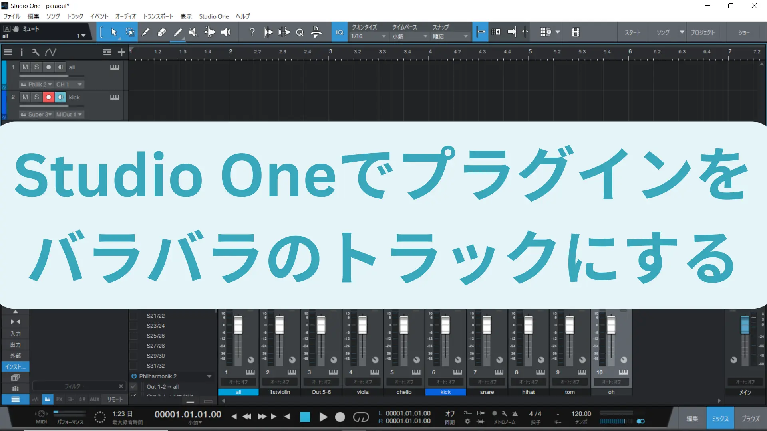Click the ミックス (Mix) button
The image size is (767, 431).
tap(720, 418)
